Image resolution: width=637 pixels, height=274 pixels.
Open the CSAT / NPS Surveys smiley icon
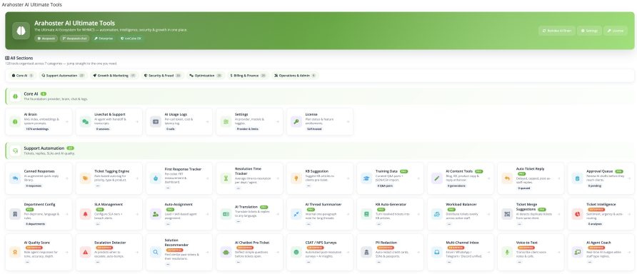tap(296, 252)
